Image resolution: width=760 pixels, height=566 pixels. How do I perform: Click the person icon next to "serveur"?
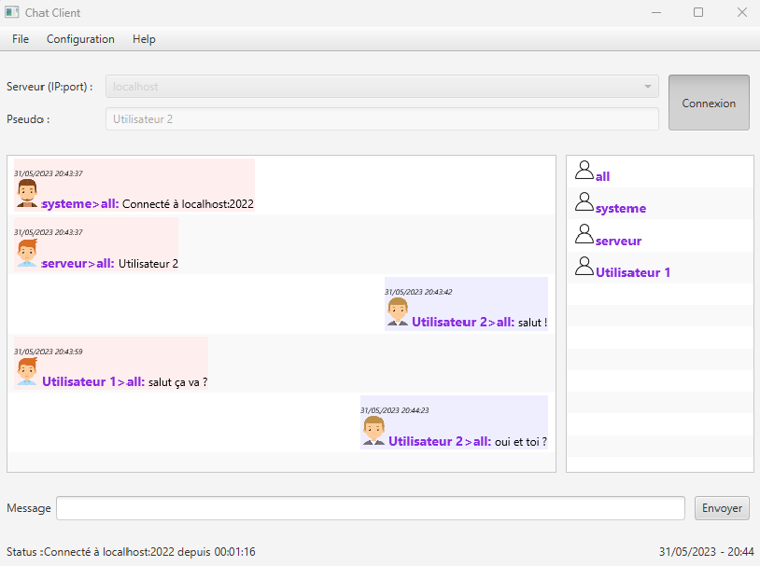(x=584, y=235)
